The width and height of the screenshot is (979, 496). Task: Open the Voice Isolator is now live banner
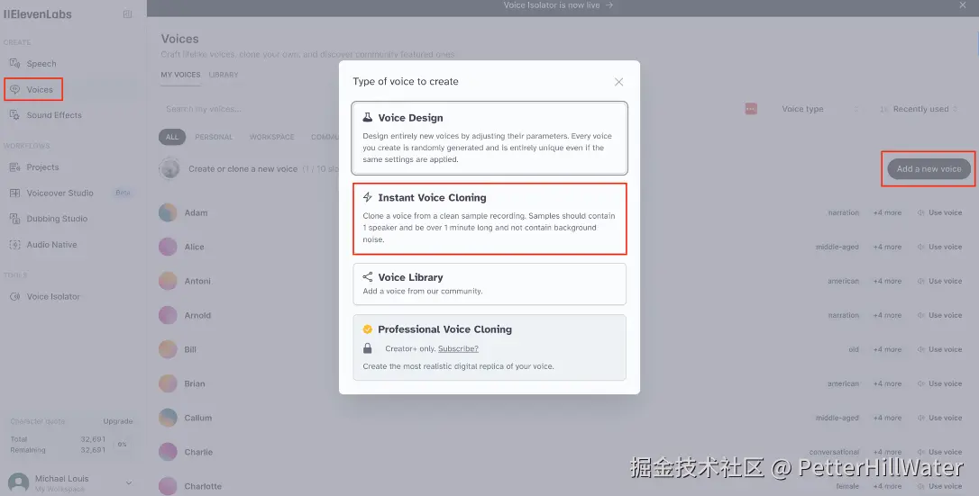click(558, 5)
